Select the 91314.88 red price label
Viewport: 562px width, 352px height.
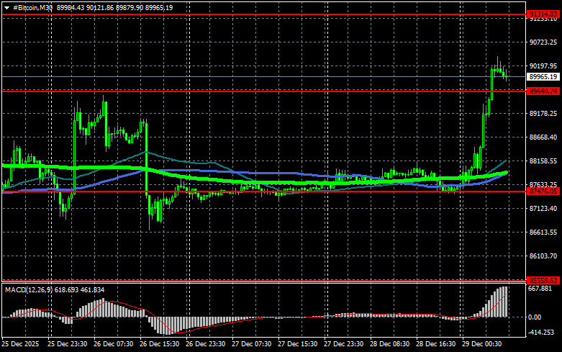tap(543, 14)
